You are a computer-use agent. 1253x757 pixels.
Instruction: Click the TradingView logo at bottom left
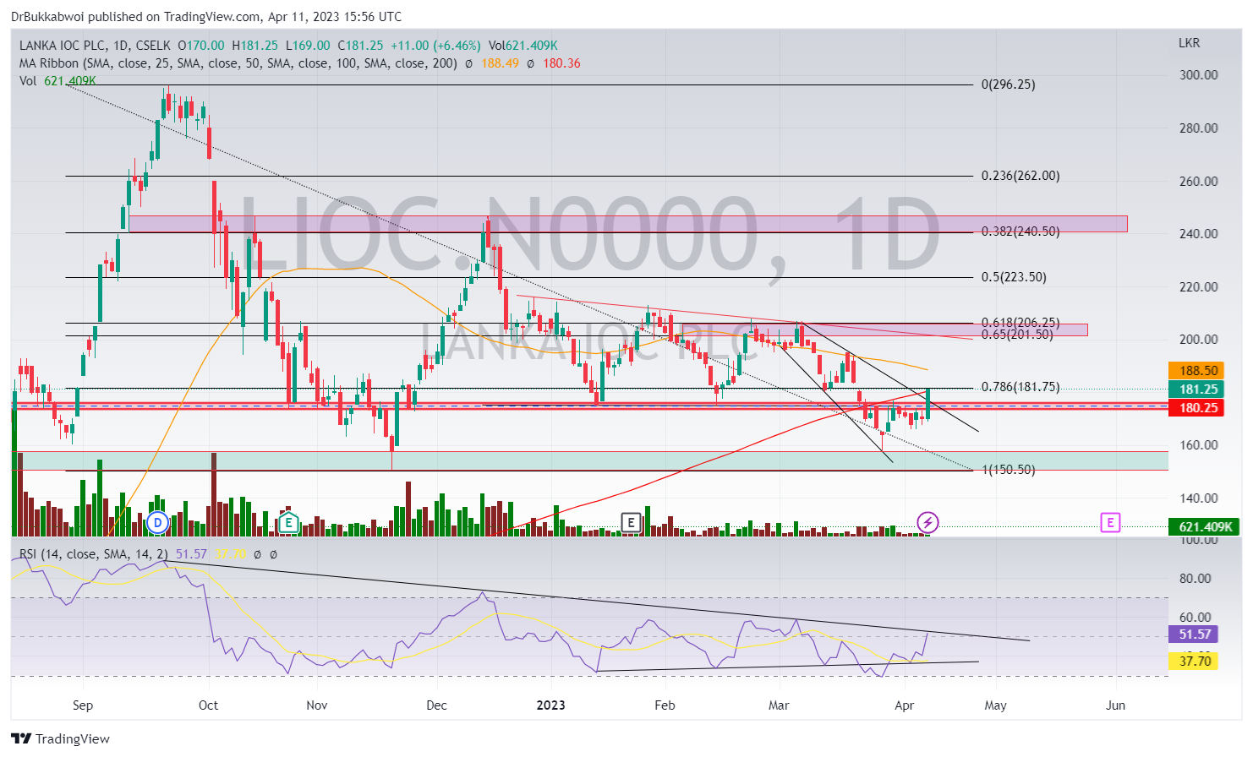[61, 738]
